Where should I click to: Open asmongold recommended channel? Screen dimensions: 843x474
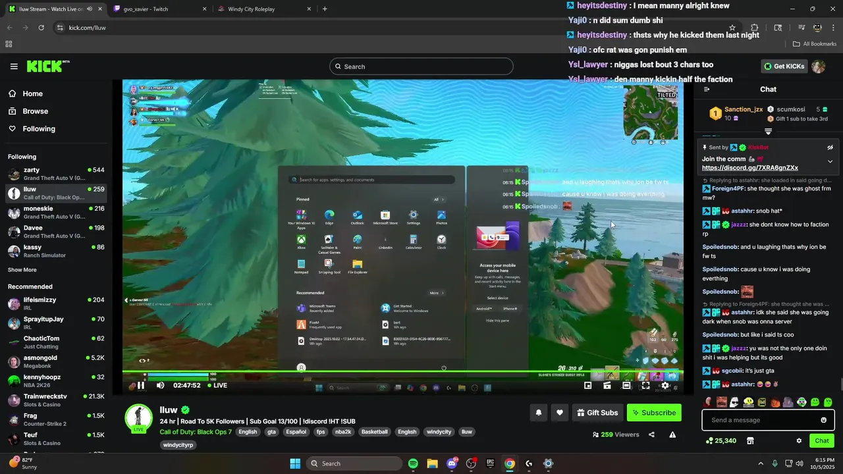coord(56,361)
